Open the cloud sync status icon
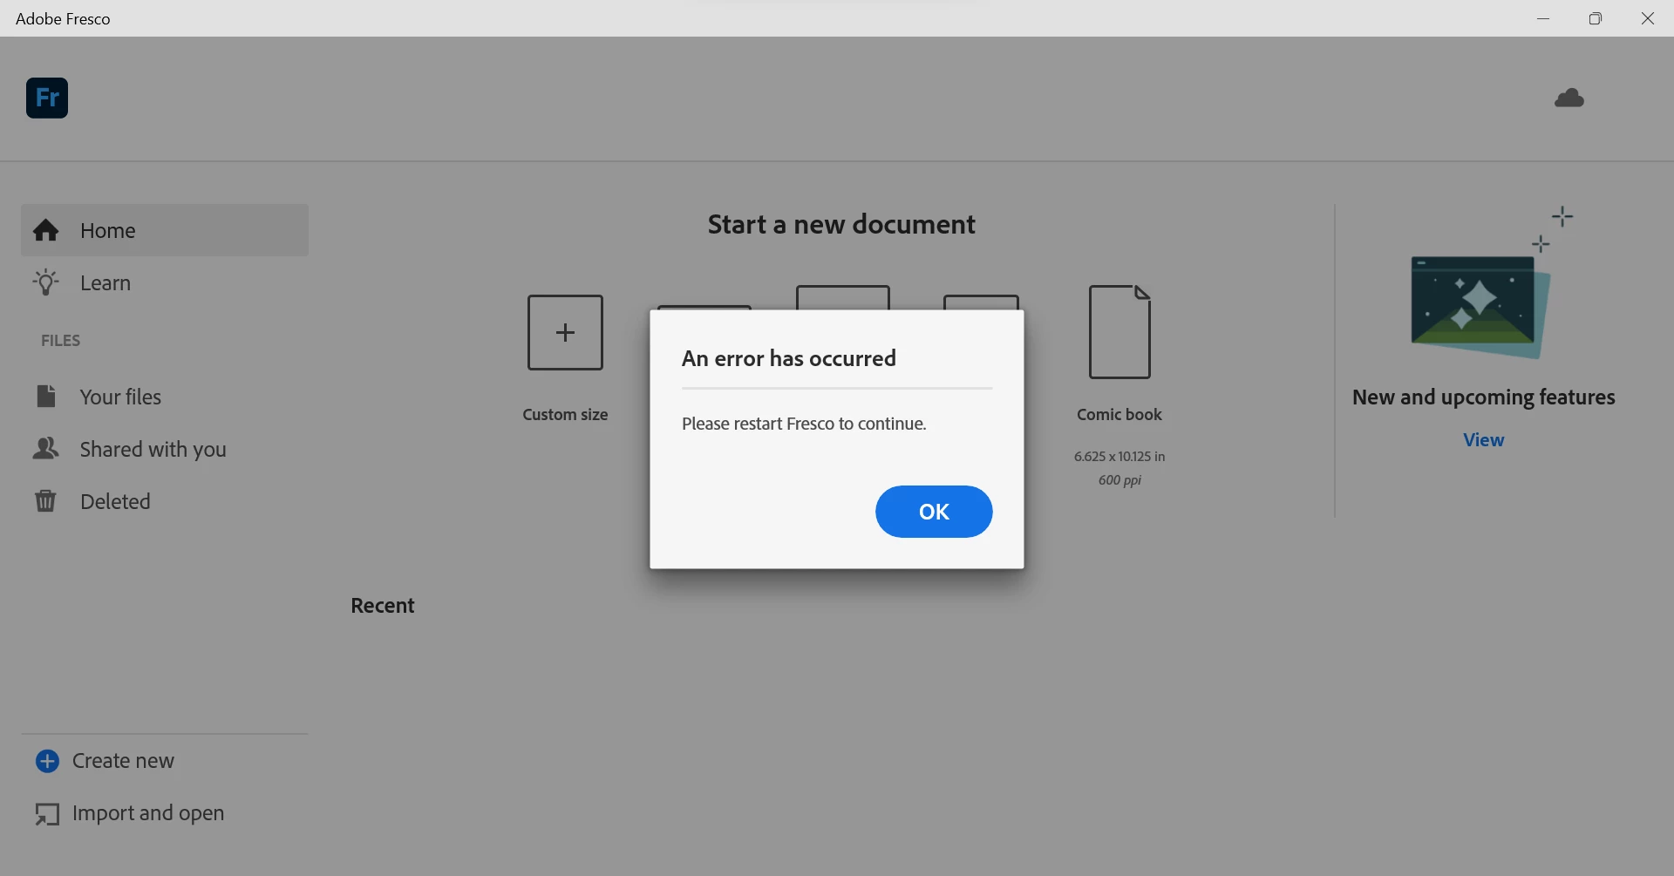Screen dimensions: 1674x876 (1569, 98)
